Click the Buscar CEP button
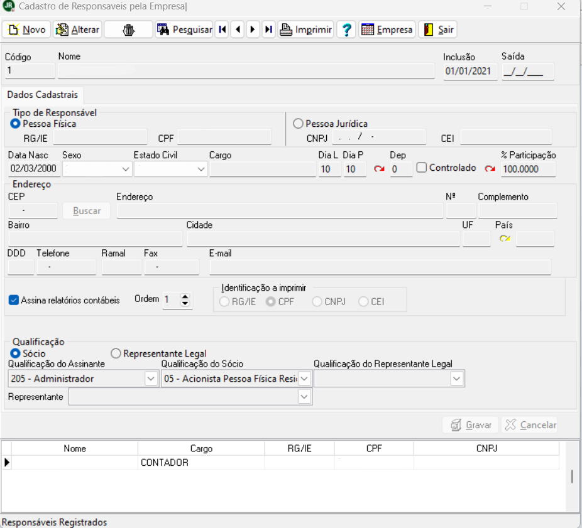 [87, 210]
